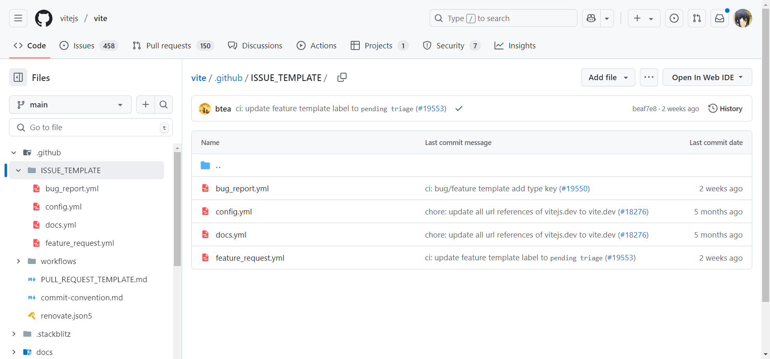The height and width of the screenshot is (359, 770).
Task: Click file tree scrollbar
Action: (x=178, y=209)
